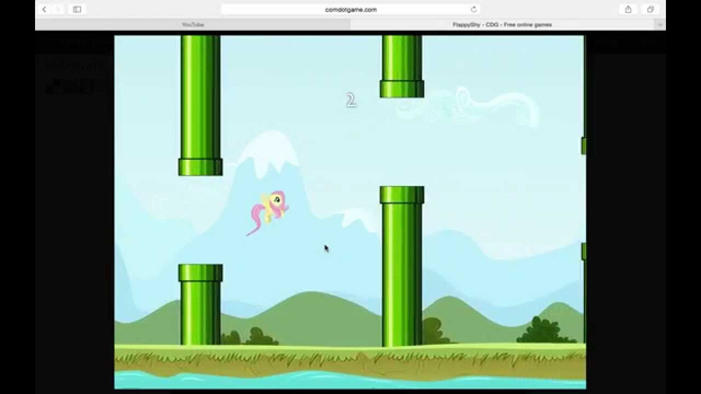Reload the page with the refresh icon
Viewport: 701px width, 394px height.
(474, 9)
